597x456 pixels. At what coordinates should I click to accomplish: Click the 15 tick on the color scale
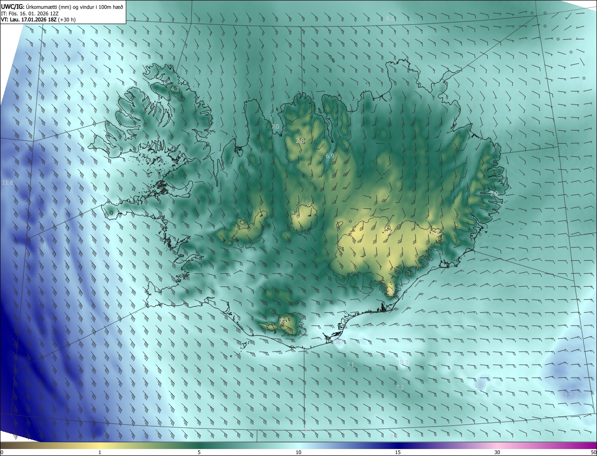(398, 452)
